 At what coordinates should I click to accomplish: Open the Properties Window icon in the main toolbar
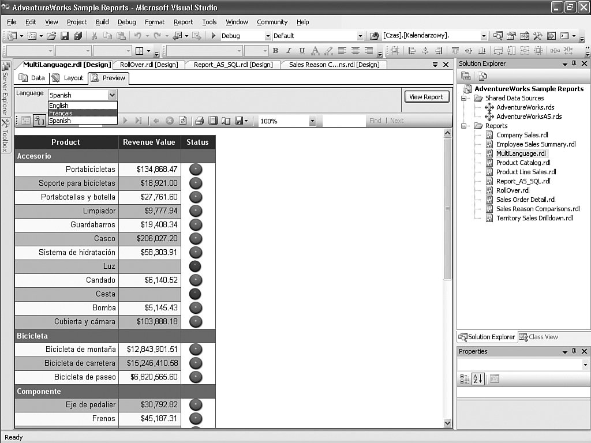[x=511, y=36]
